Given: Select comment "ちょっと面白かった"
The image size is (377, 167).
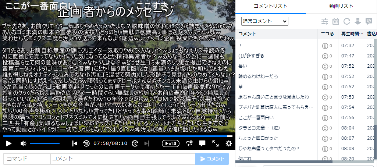Looking at the screenshot, I should pyautogui.click(x=258, y=138).
